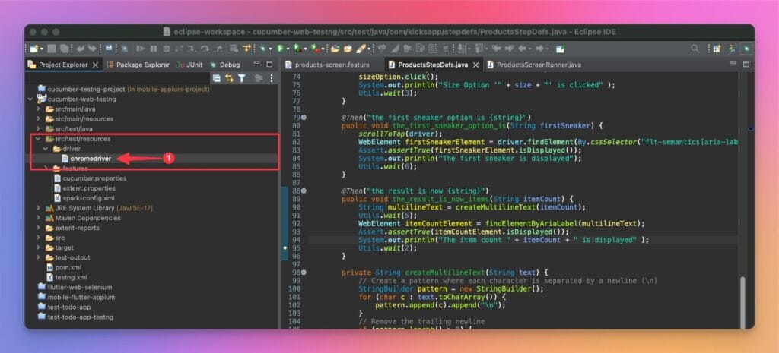Click the Back navigation arrow in toolbar

tap(522, 49)
